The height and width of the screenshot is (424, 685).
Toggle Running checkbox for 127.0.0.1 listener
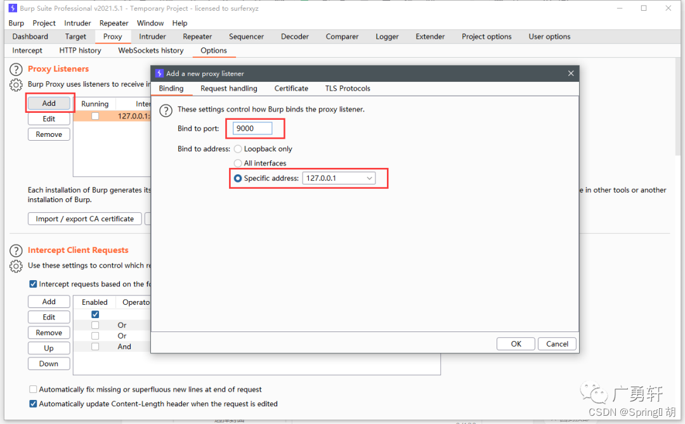[95, 116]
